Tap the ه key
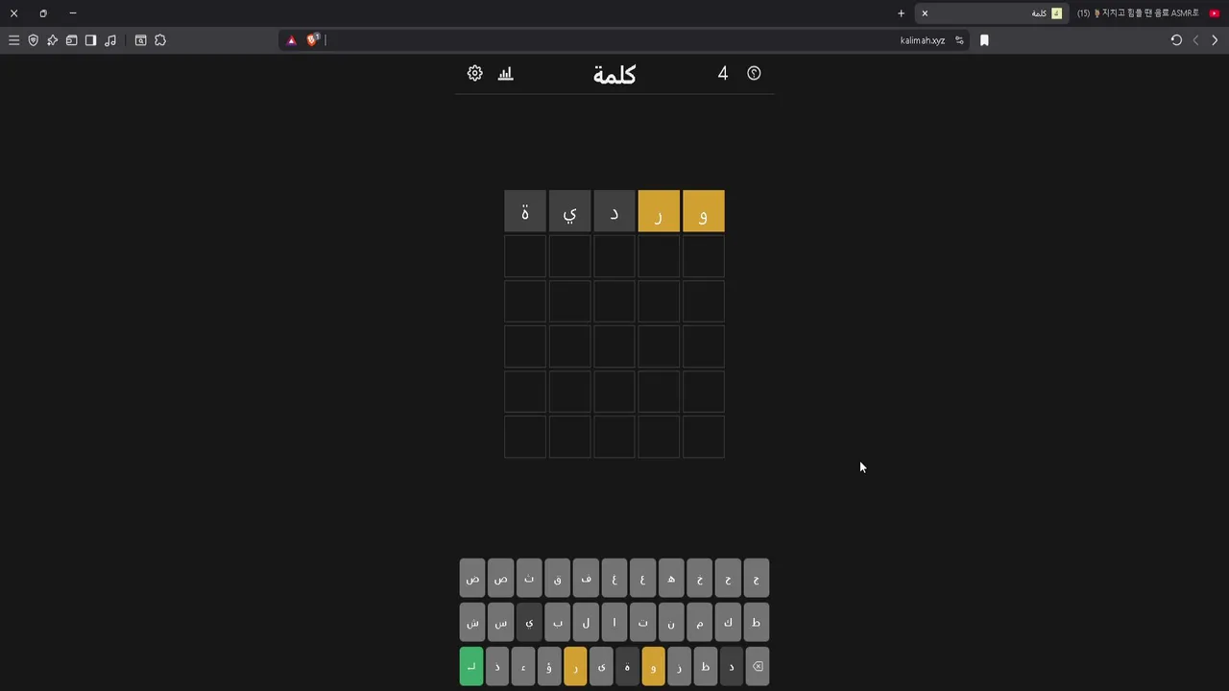 pos(671,579)
